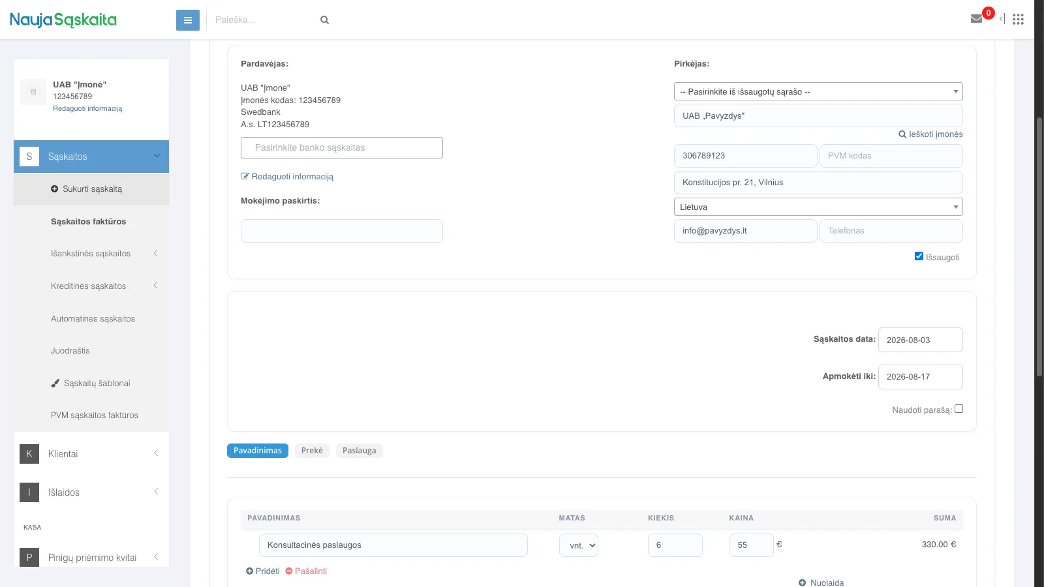This screenshot has height=587, width=1044.
Task: Focus the Paieška search field
Action: 264,20
